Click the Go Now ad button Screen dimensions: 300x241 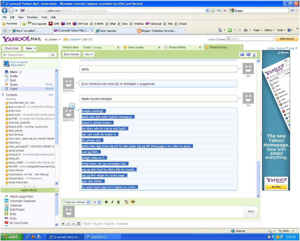click(276, 187)
